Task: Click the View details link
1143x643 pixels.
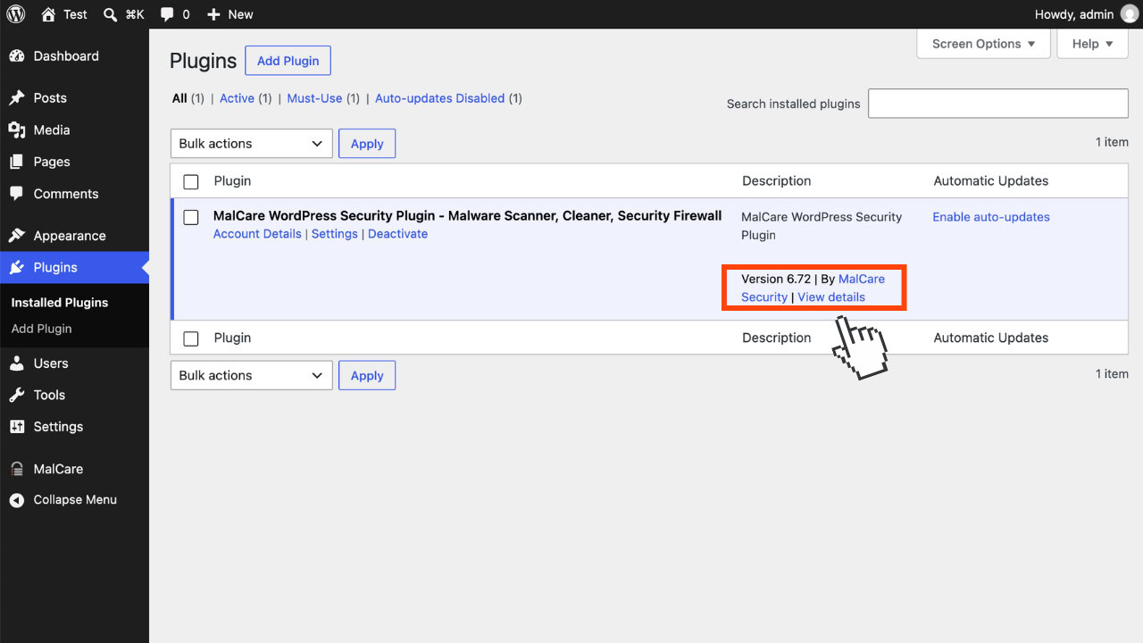Action: coord(831,297)
